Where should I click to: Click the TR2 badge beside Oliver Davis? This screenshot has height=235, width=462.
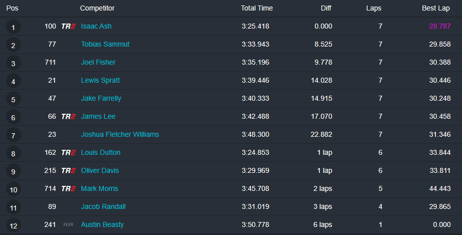click(68, 171)
